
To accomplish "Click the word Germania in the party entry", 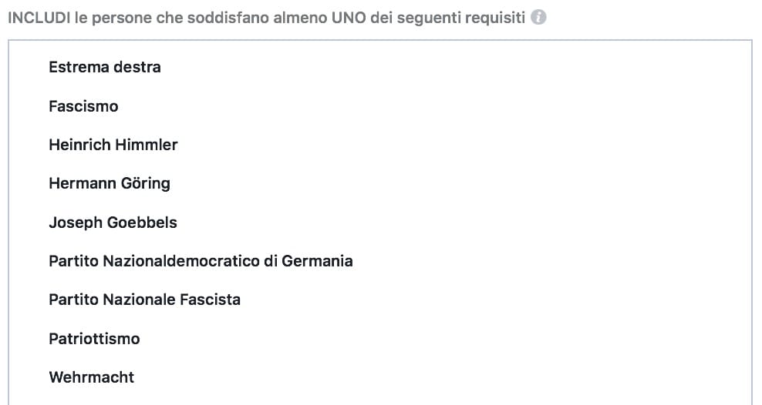I will (x=317, y=261).
